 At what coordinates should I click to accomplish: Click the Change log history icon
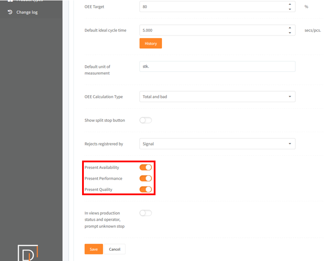(x=10, y=12)
